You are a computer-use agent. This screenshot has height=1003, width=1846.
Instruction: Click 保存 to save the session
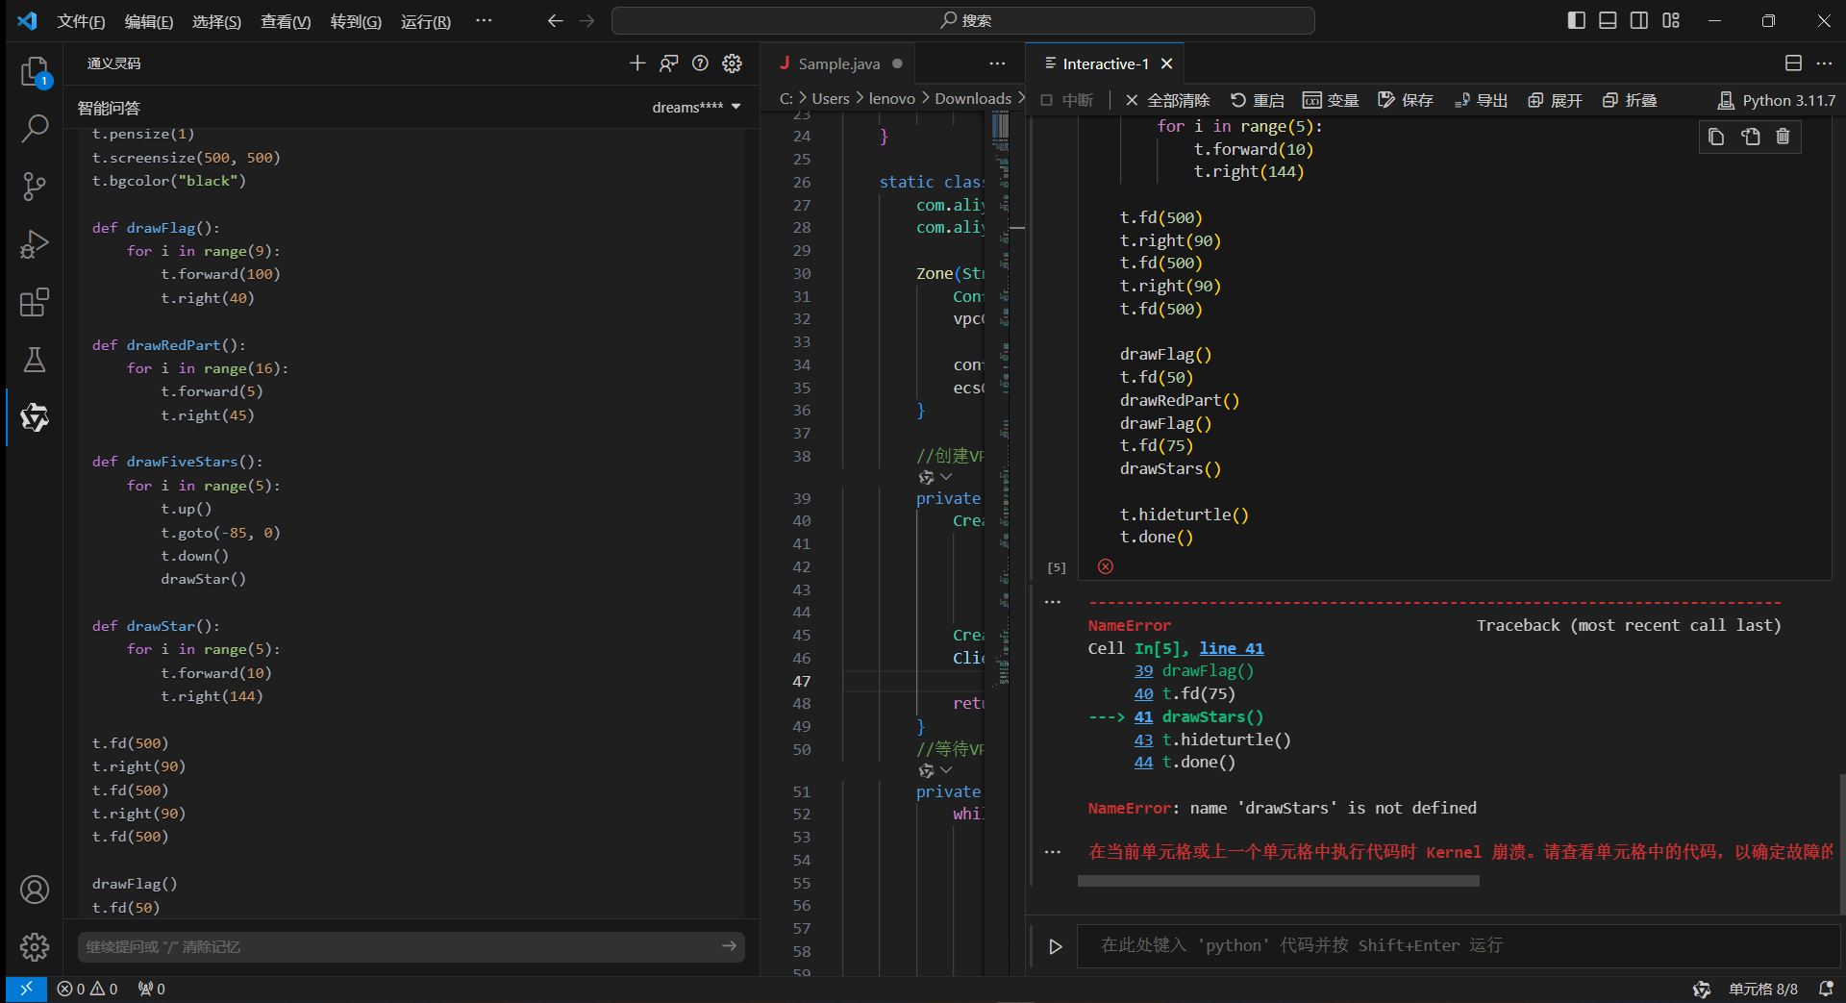[1405, 100]
